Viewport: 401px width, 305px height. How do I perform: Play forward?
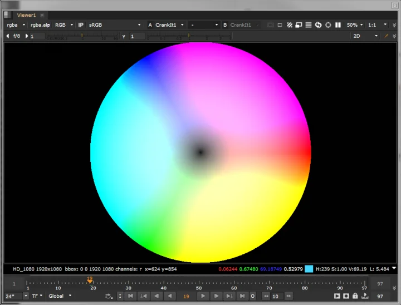(x=203, y=296)
